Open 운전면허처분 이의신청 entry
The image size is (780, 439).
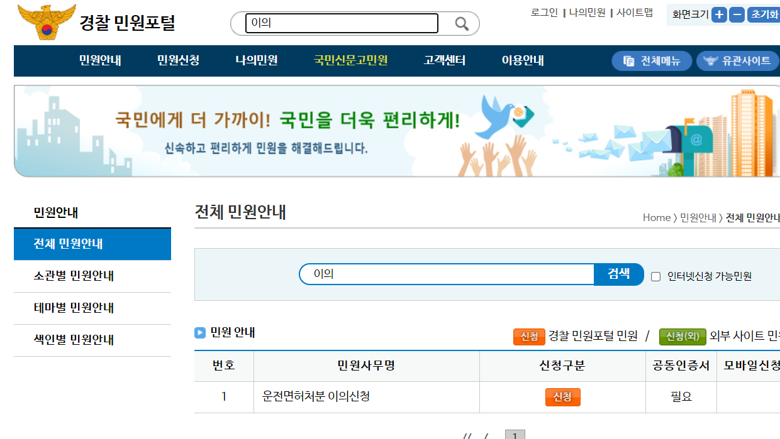pos(316,397)
